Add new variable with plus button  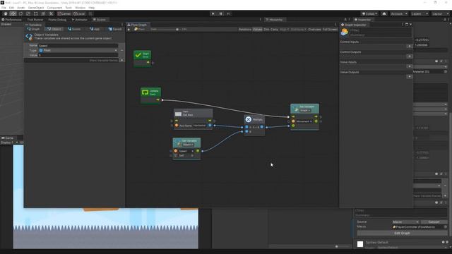(x=121, y=61)
